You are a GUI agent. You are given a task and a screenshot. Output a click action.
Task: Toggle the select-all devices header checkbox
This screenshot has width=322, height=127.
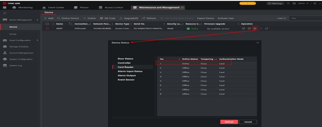pyautogui.click(x=47, y=24)
